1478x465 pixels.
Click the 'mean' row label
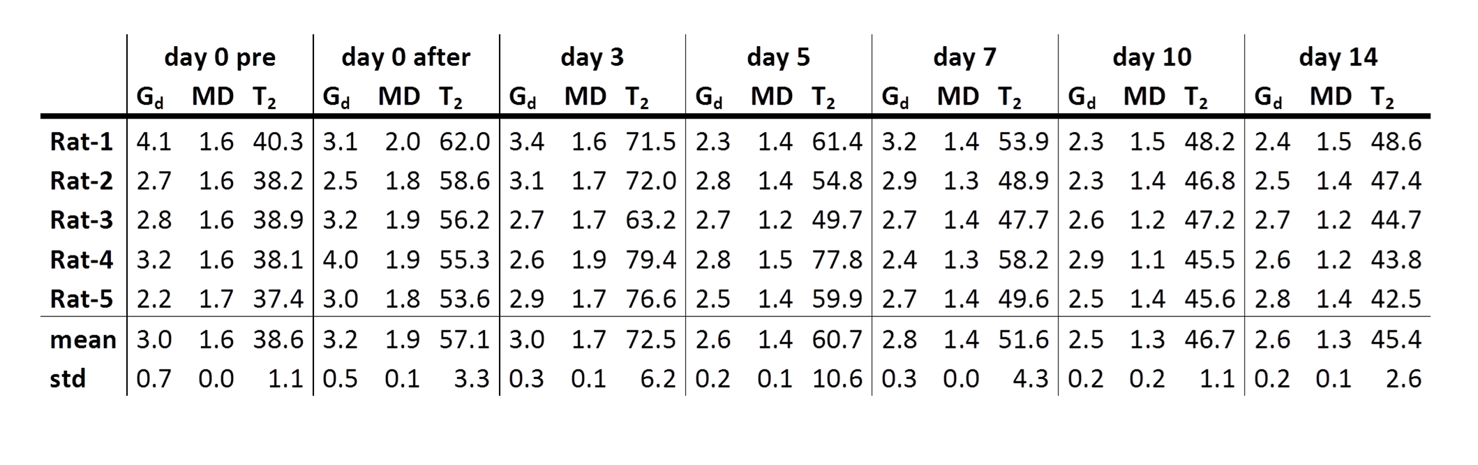coord(82,340)
